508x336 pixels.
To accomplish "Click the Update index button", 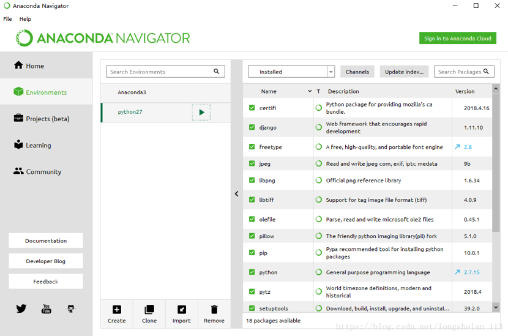I will coord(404,72).
